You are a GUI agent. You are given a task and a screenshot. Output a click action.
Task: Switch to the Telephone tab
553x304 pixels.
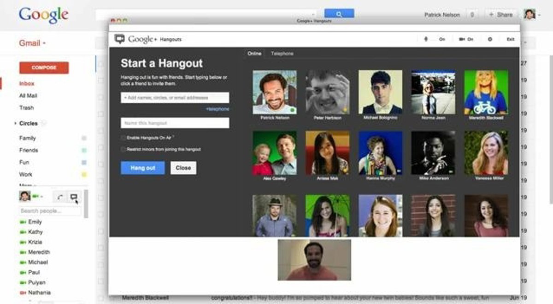282,53
